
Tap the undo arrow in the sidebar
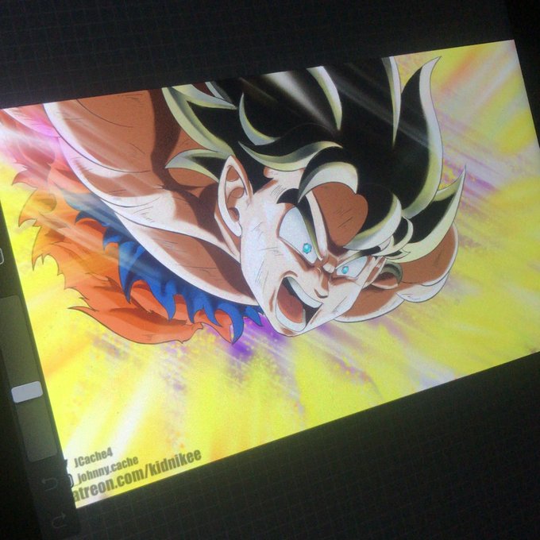pos(50,483)
